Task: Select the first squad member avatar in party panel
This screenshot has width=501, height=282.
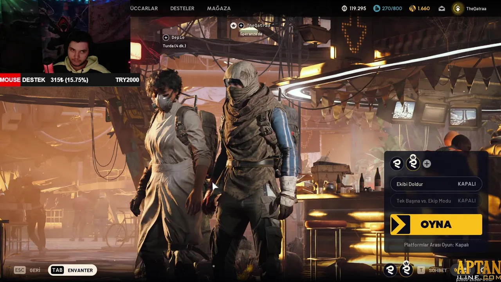Action: pyautogui.click(x=397, y=164)
